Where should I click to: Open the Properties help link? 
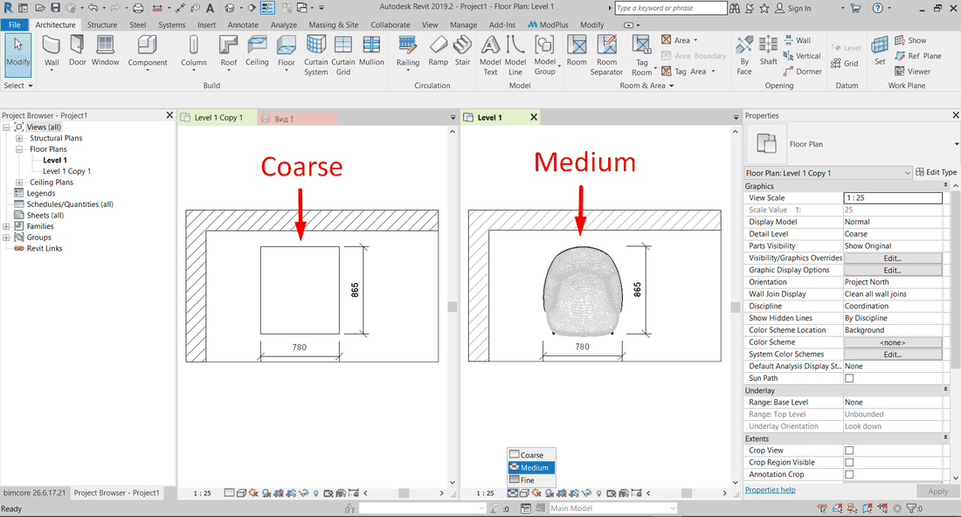[771, 490]
